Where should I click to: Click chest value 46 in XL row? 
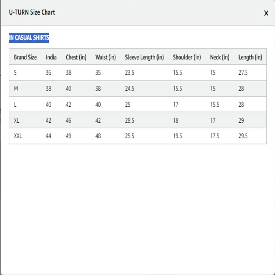coord(68,120)
